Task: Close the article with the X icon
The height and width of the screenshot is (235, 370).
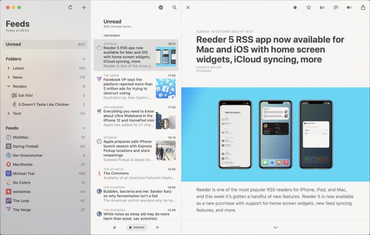Action: click(188, 8)
